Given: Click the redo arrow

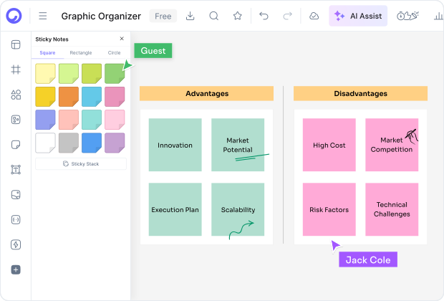Looking at the screenshot, I should (x=288, y=16).
